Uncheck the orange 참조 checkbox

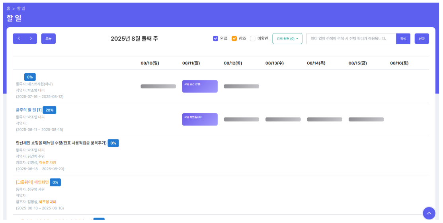(234, 39)
